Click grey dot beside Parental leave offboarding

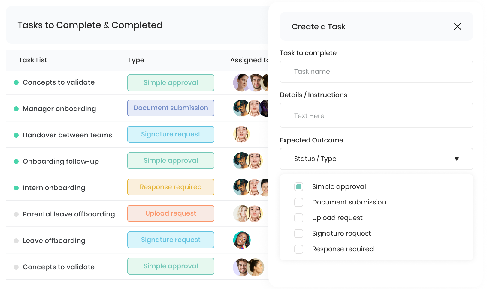(16, 214)
